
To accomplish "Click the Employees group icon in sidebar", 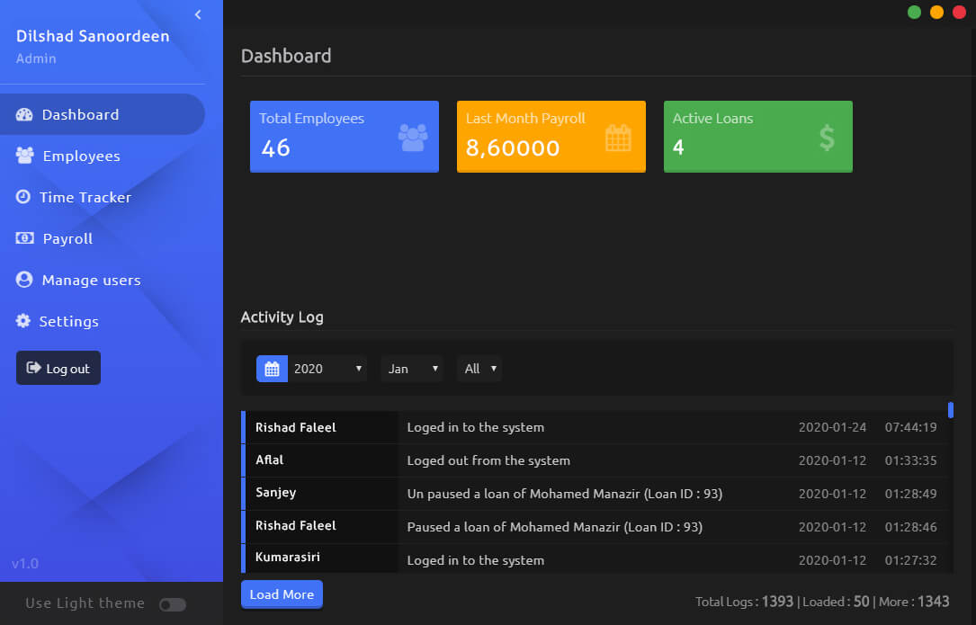I will click(25, 156).
